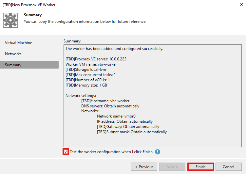246x174 pixels.
Task: Click the Proxmox VE server 10.0.0.223 line
Action: point(96,59)
